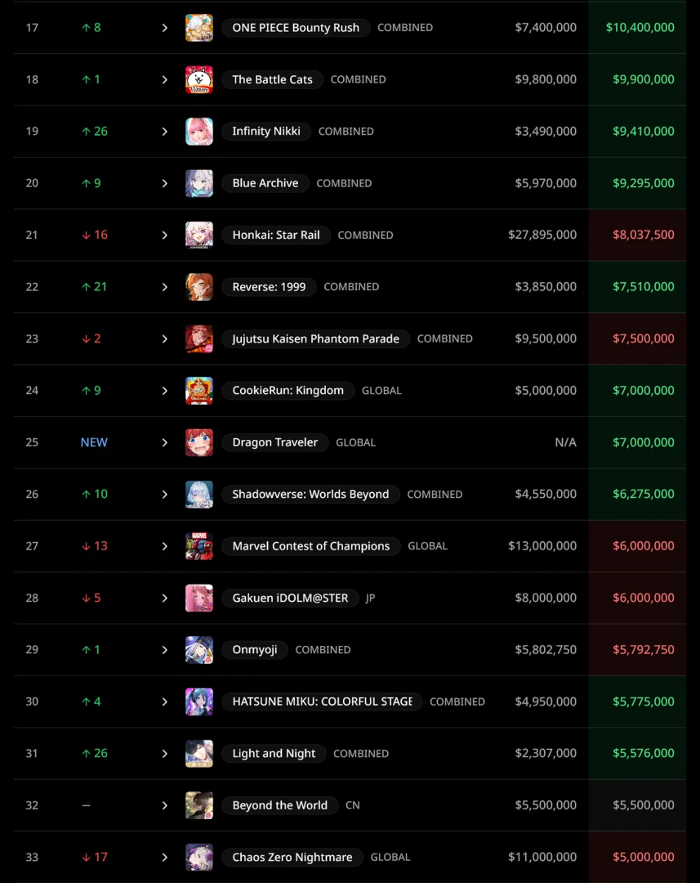Open the Light and Night game link
This screenshot has height=883, width=700.
click(x=274, y=753)
